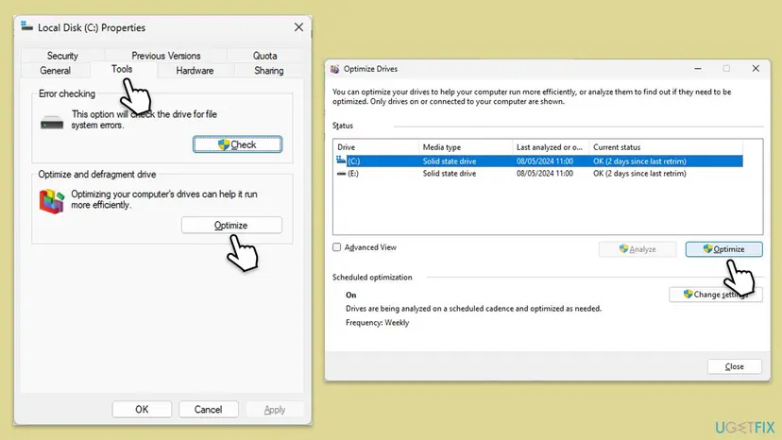Open the Hardware tab

pos(195,70)
